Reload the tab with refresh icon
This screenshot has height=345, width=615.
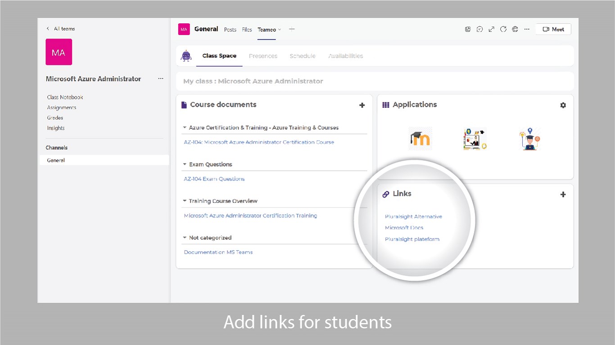tap(503, 29)
